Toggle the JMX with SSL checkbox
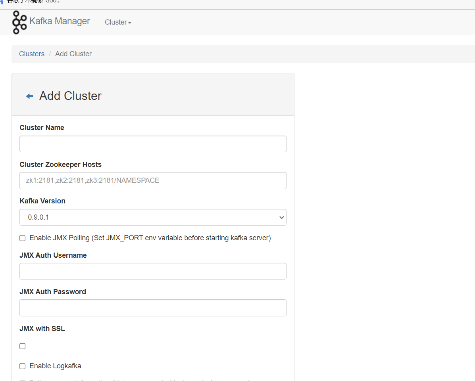Screen dimensions: 475x381 tap(22, 346)
